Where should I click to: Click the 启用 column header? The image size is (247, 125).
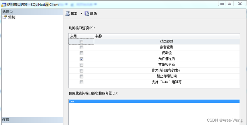(x=81, y=36)
